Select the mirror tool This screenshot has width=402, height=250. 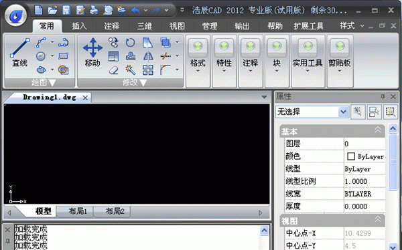click(x=148, y=56)
